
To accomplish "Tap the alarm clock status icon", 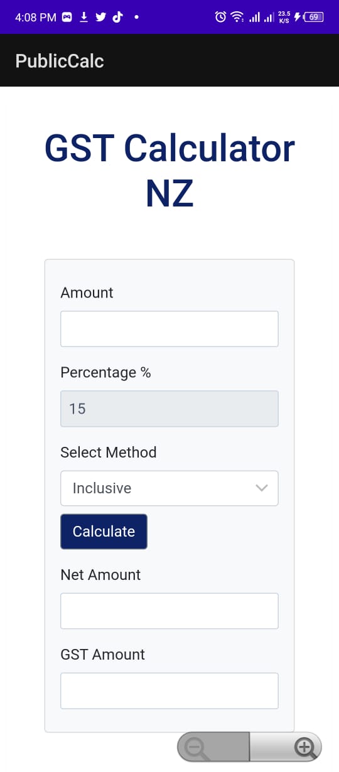I will coord(220,18).
